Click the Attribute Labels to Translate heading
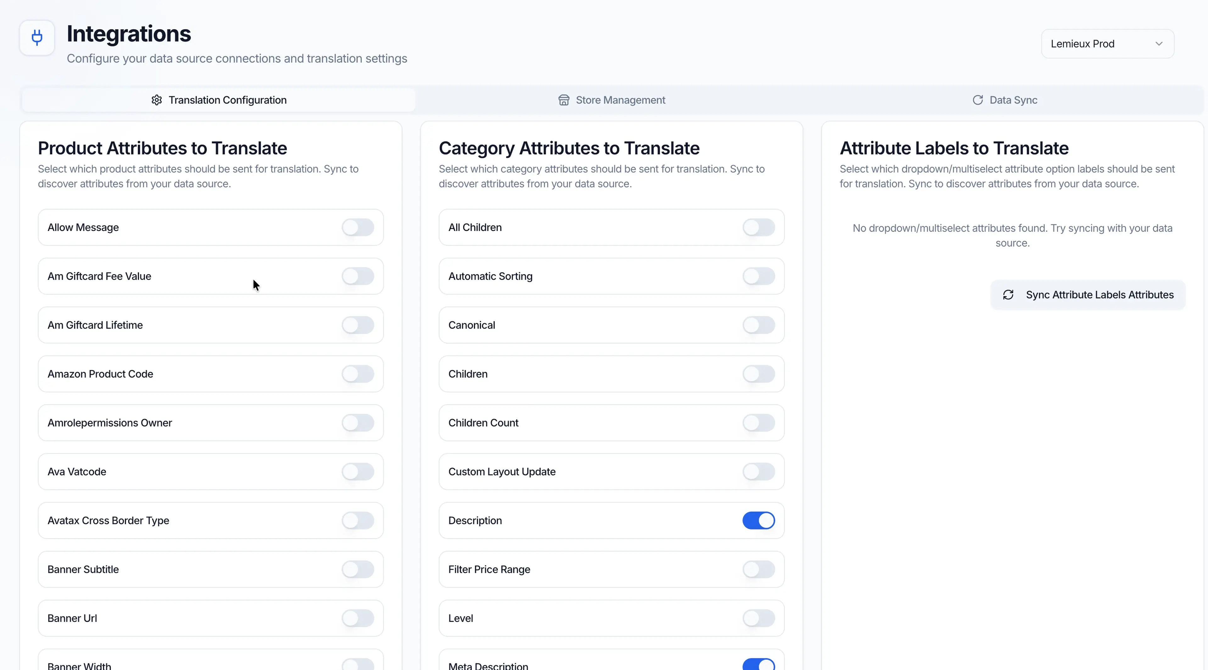 tap(954, 148)
